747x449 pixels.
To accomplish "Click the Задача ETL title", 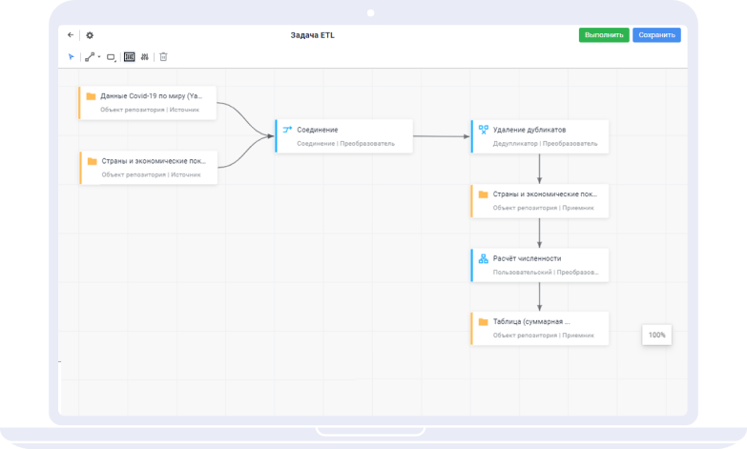I will (x=313, y=35).
